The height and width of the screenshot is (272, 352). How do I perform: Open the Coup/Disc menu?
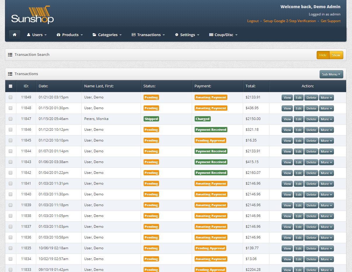coord(223,35)
